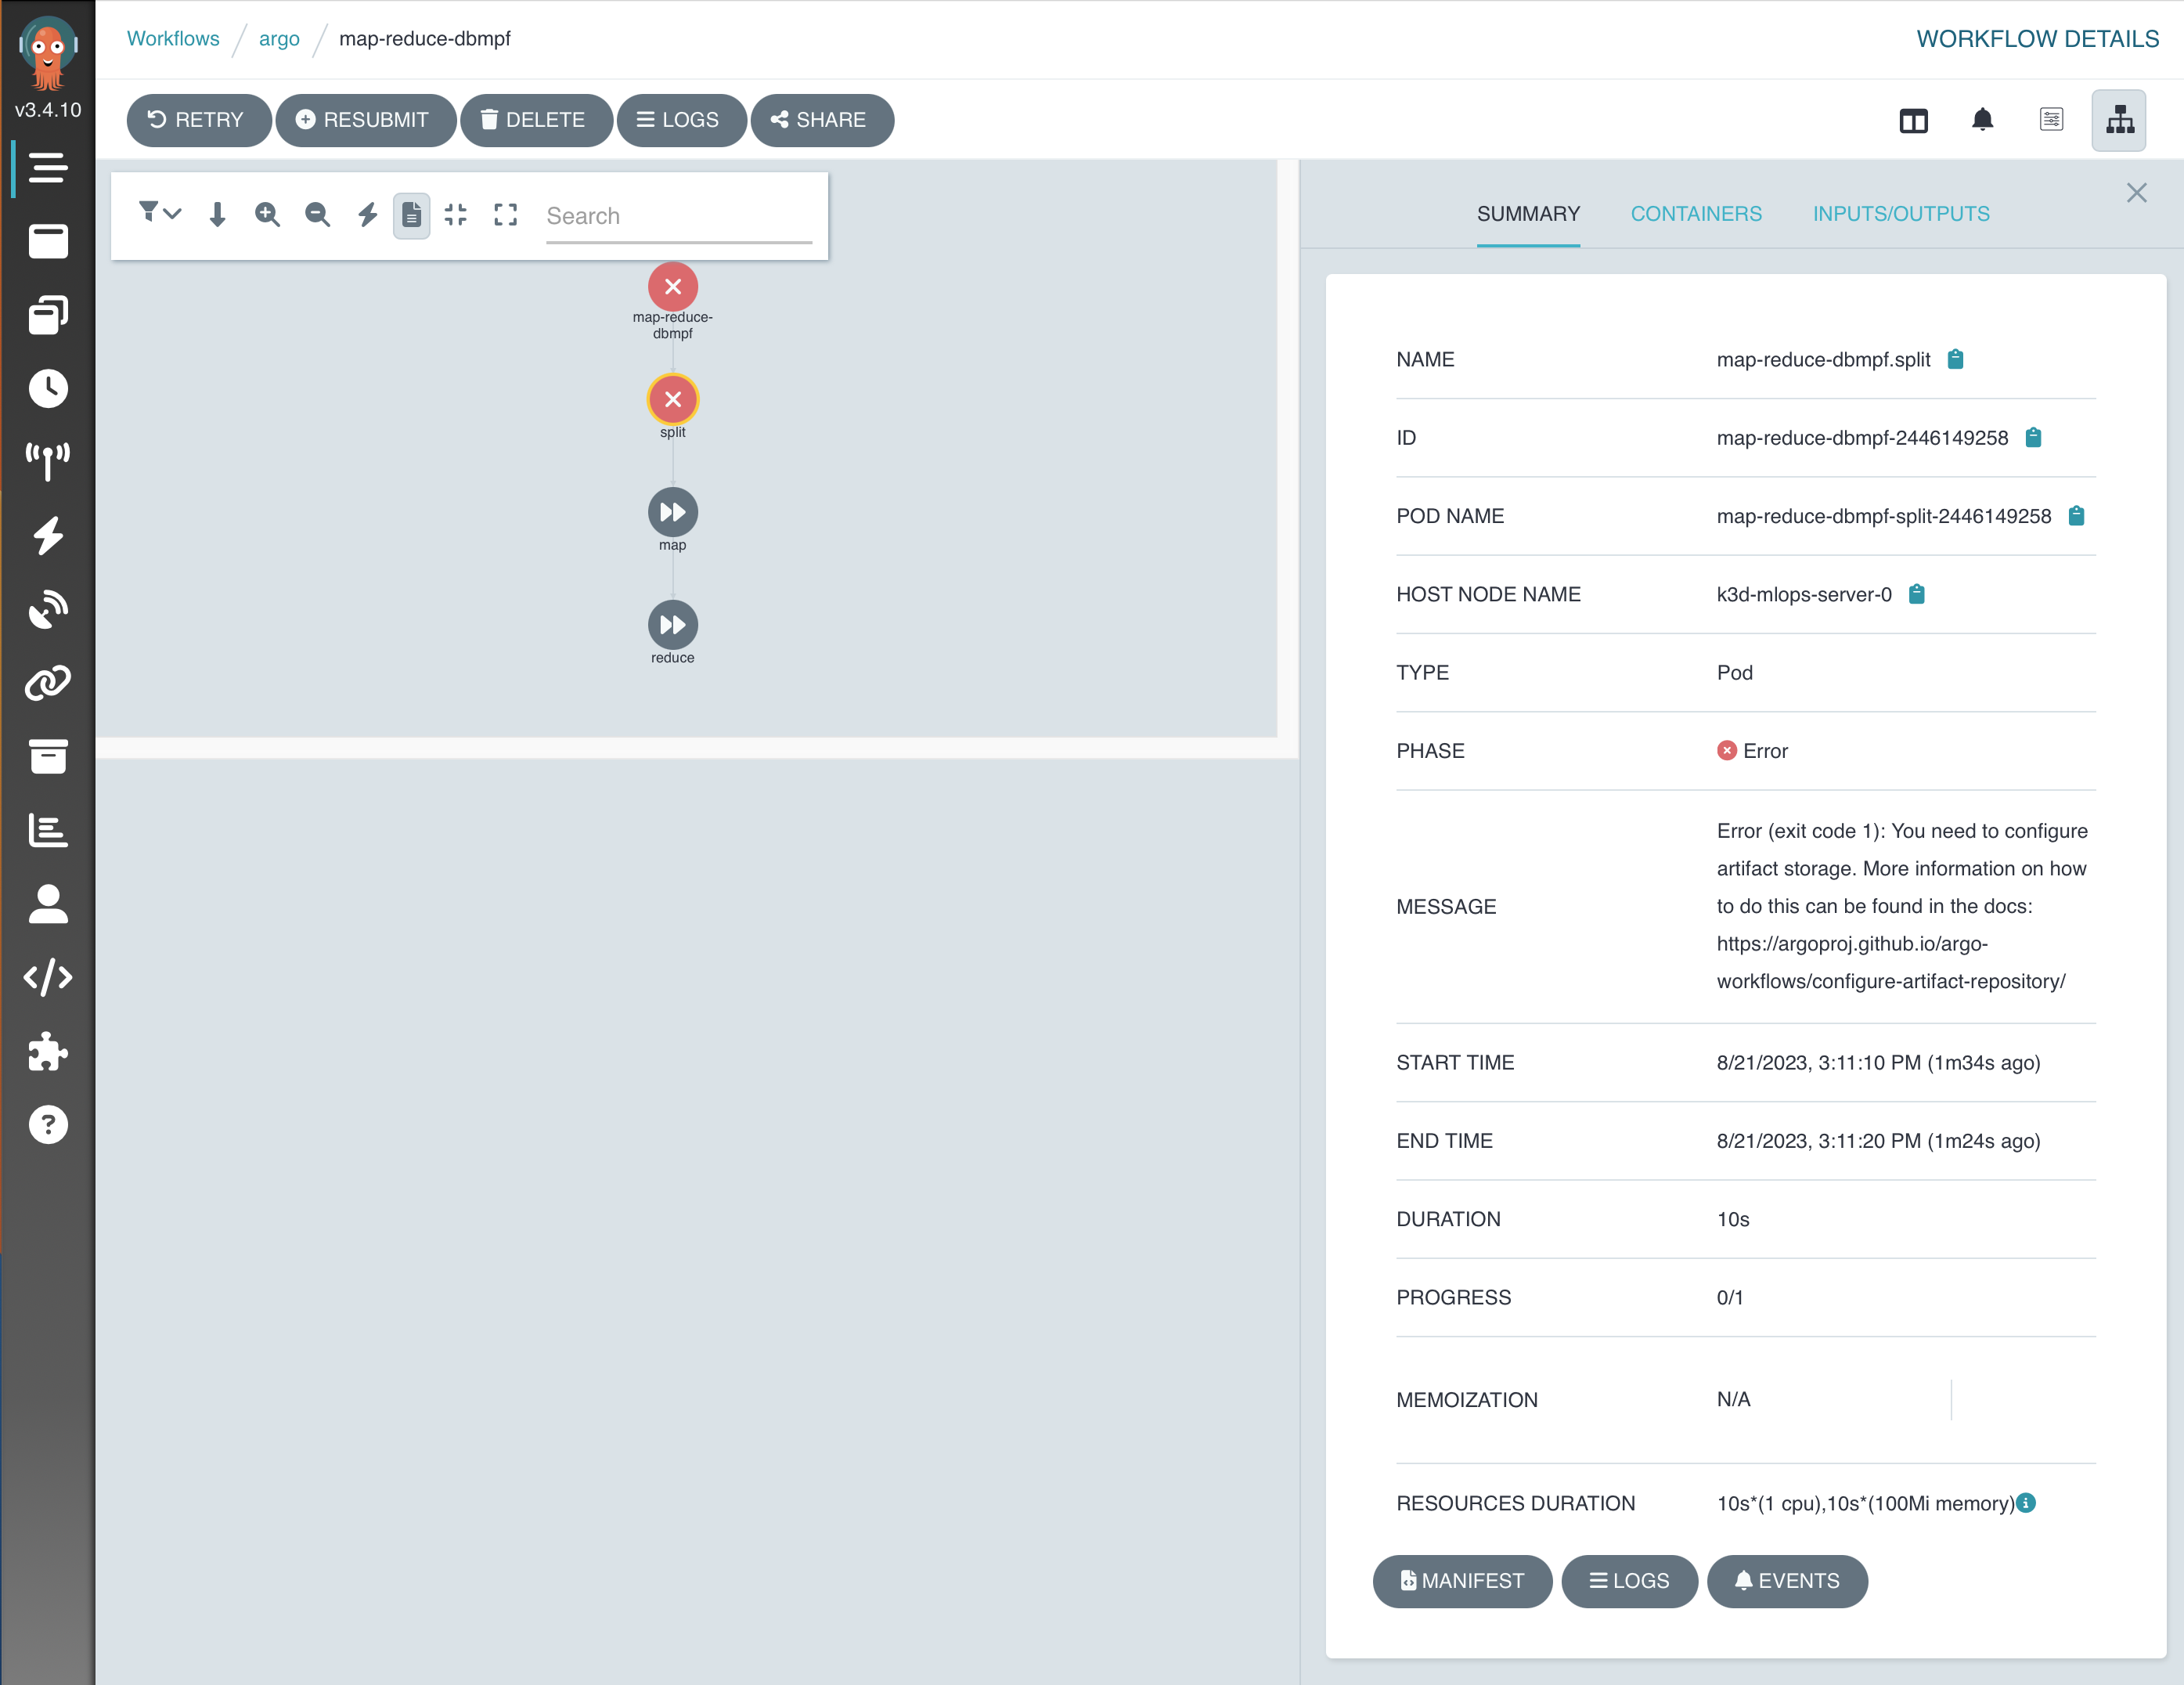Toggle fast renderer lightning icon in graph toolbar

(367, 214)
